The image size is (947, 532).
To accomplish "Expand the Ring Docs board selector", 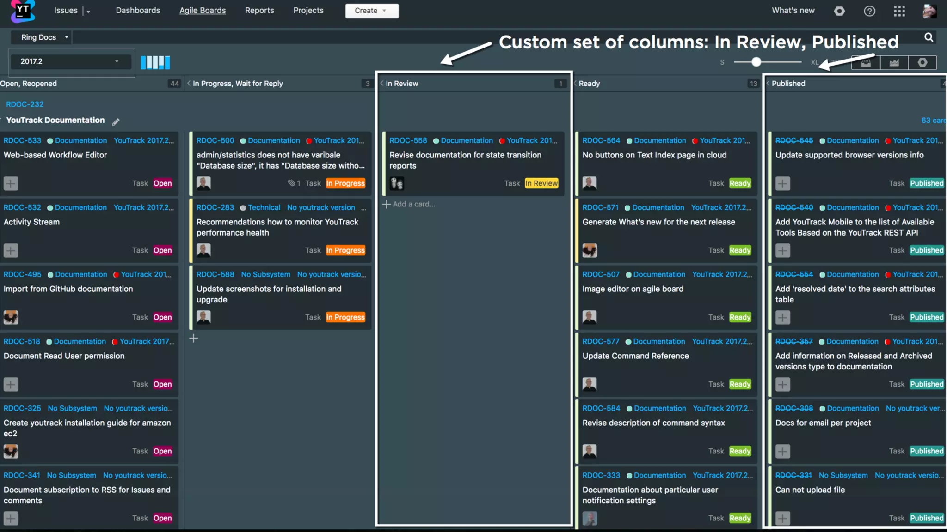I will (44, 37).
